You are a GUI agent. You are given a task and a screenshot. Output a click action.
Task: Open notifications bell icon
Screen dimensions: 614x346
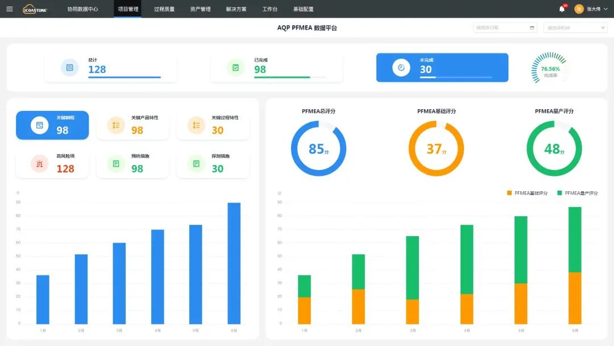tap(562, 9)
